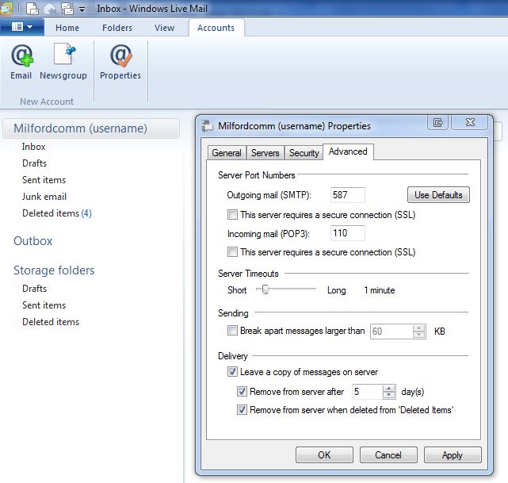Open the Milfordcomm Sent items folder
The image size is (508, 483).
tap(44, 179)
